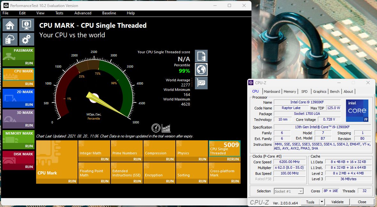Click the Close button in CPU-Z
This screenshot has height=207, width=377.
tap(362, 202)
